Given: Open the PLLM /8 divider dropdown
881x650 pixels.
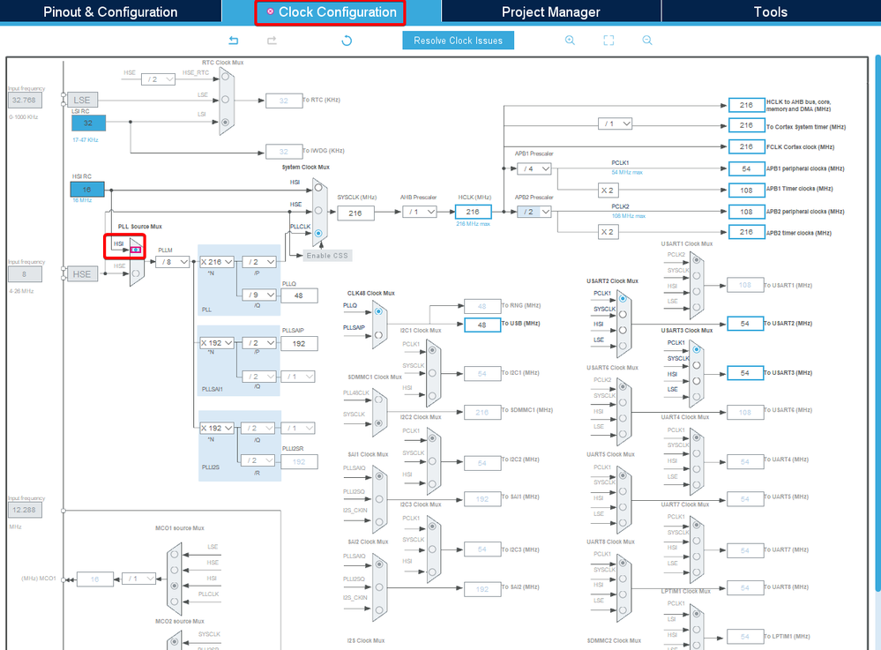Looking at the screenshot, I should (x=173, y=262).
